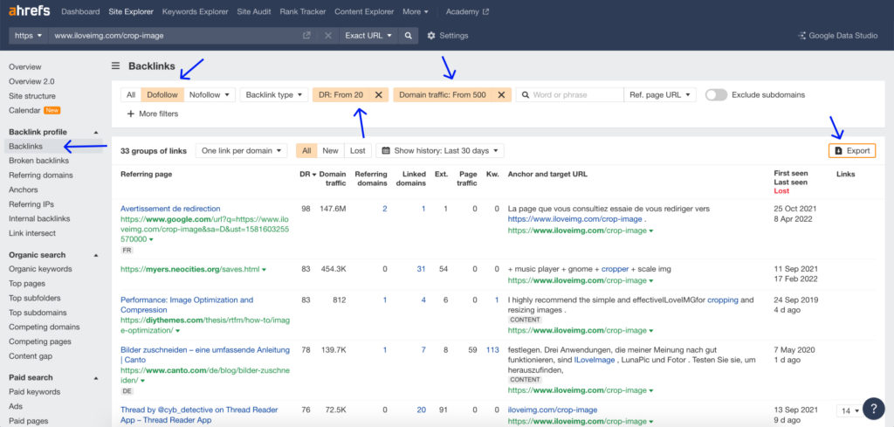Open Paid keywords in sidebar
Screen dimensions: 894x427
tap(34, 392)
